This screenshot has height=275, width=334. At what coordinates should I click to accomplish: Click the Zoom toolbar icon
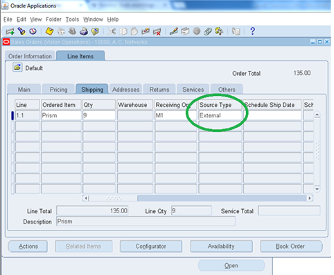185,31
